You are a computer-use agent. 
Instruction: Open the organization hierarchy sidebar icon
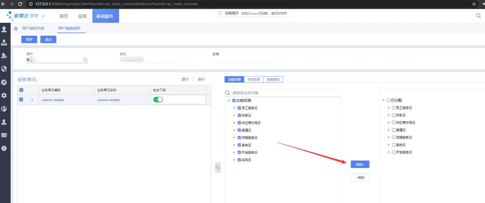click(4, 42)
